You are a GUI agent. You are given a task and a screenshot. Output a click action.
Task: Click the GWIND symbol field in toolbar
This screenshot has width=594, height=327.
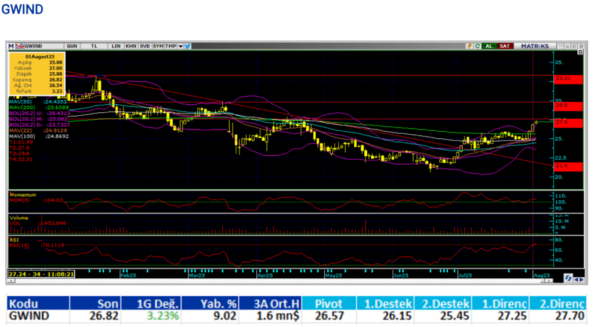point(44,46)
